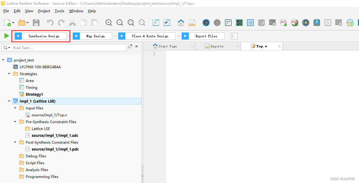The width and height of the screenshot is (359, 183).
Task: Launch the Reveal Analyzer waveform chip icon
Action: pos(295,22)
